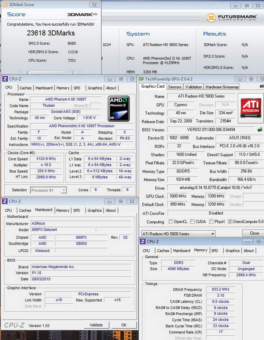The height and width of the screenshot is (340, 264).
Task: Click the Validate button in CPU-Z
Action: [x=96, y=325]
